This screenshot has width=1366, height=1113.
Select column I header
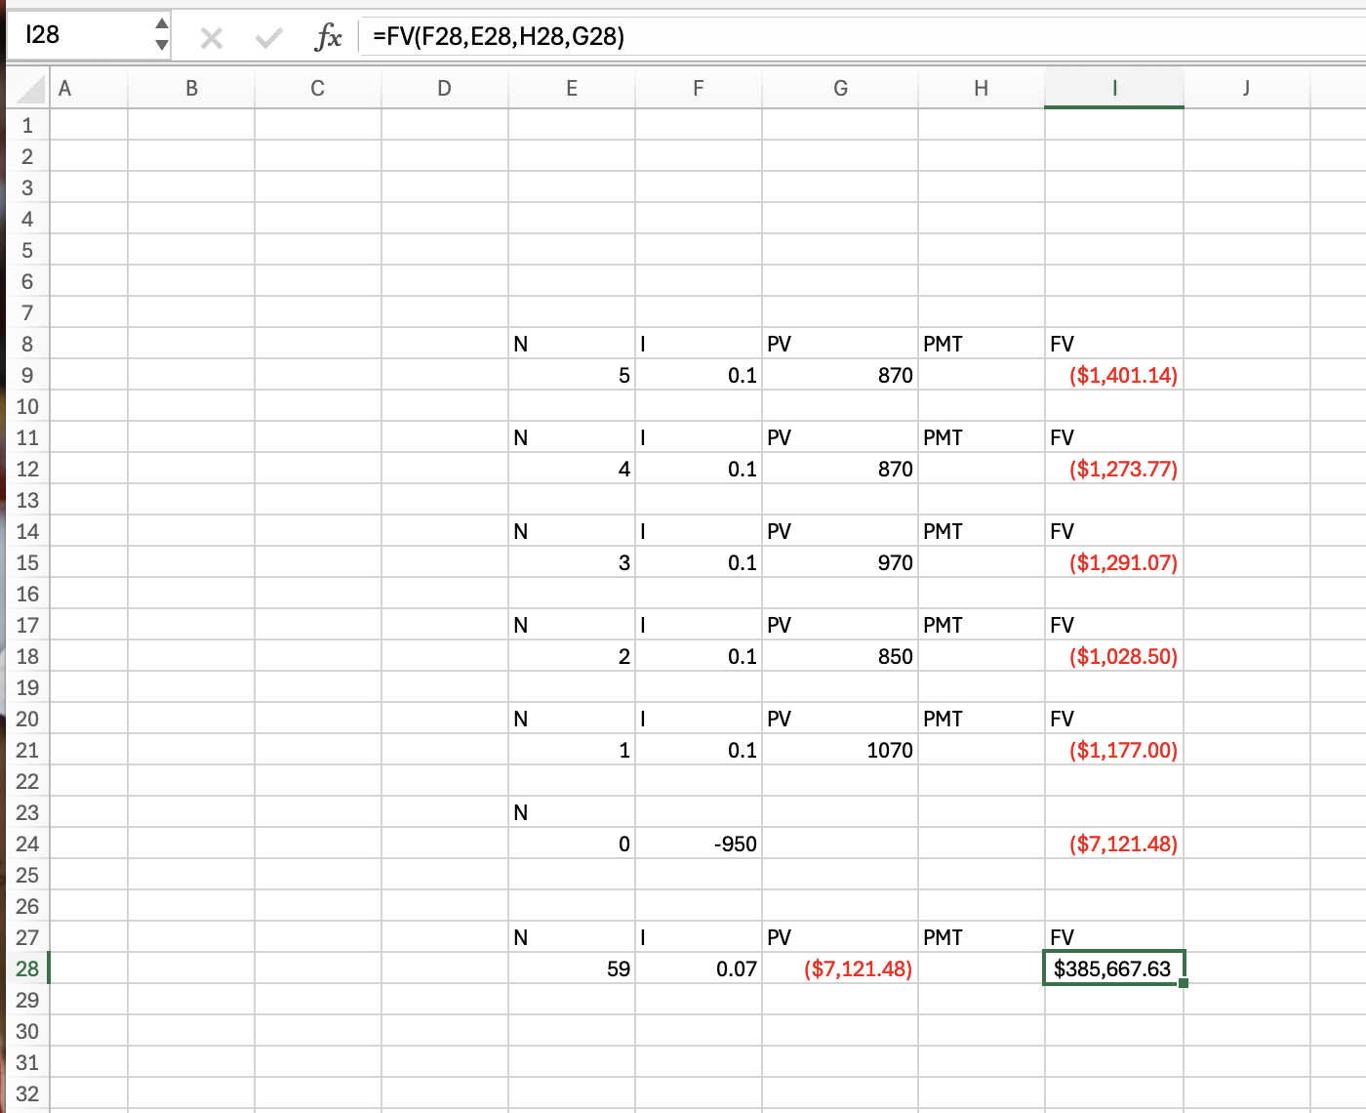1113,89
